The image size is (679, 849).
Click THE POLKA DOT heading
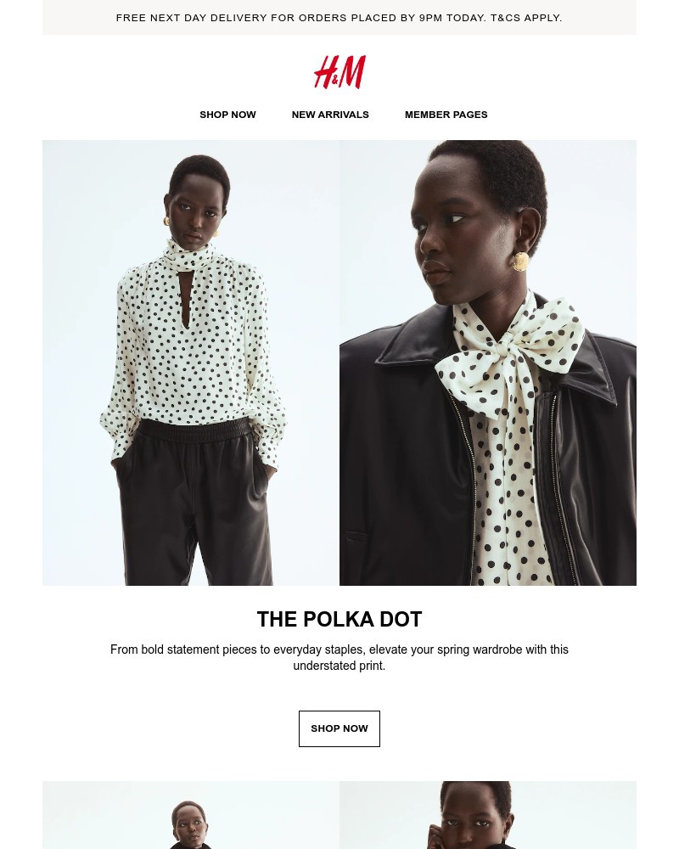tap(339, 620)
